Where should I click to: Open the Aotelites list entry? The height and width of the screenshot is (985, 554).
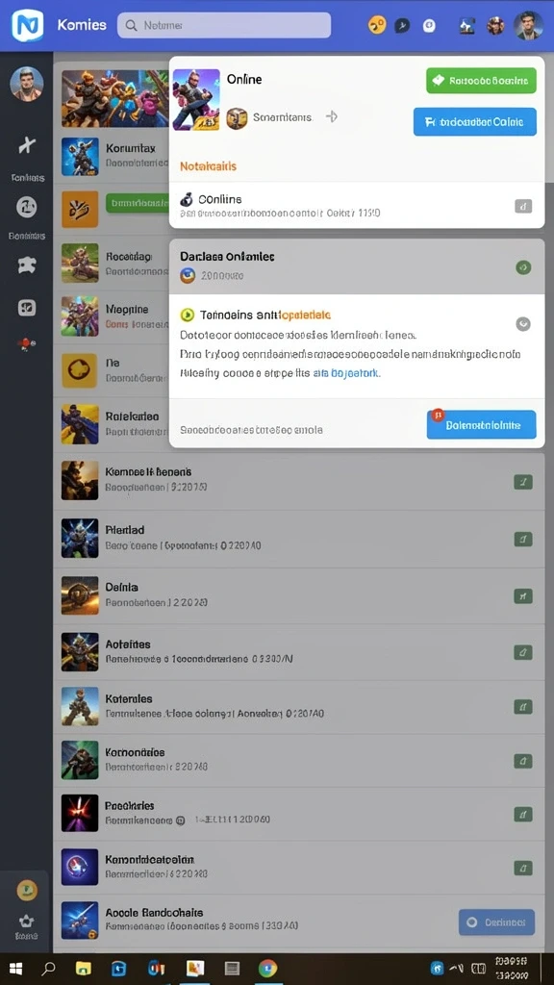(298, 652)
